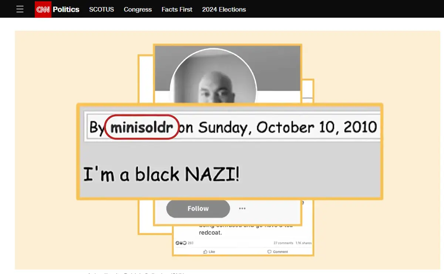Click the 1.1K shares count
Viewport: 444px width, 274px height.
tap(303, 243)
